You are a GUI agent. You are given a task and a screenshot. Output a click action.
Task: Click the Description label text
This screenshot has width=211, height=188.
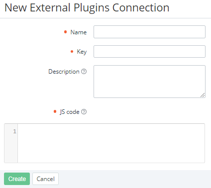coord(64,72)
